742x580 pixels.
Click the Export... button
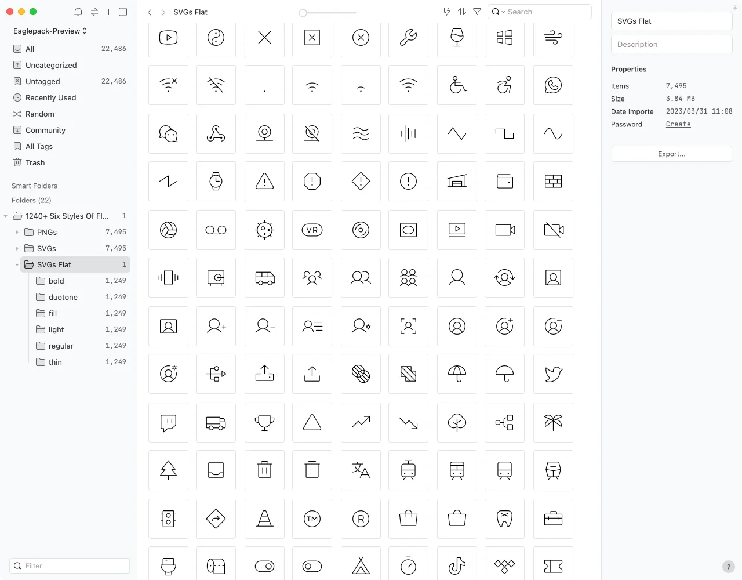671,154
